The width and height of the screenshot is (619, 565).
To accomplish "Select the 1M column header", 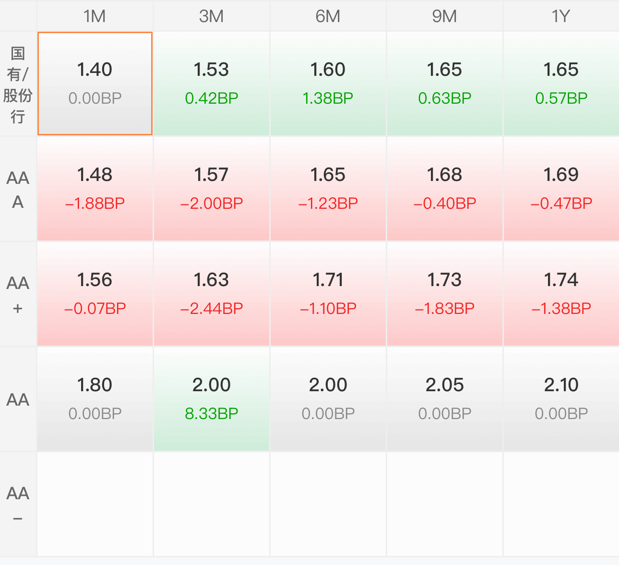I will [95, 16].
